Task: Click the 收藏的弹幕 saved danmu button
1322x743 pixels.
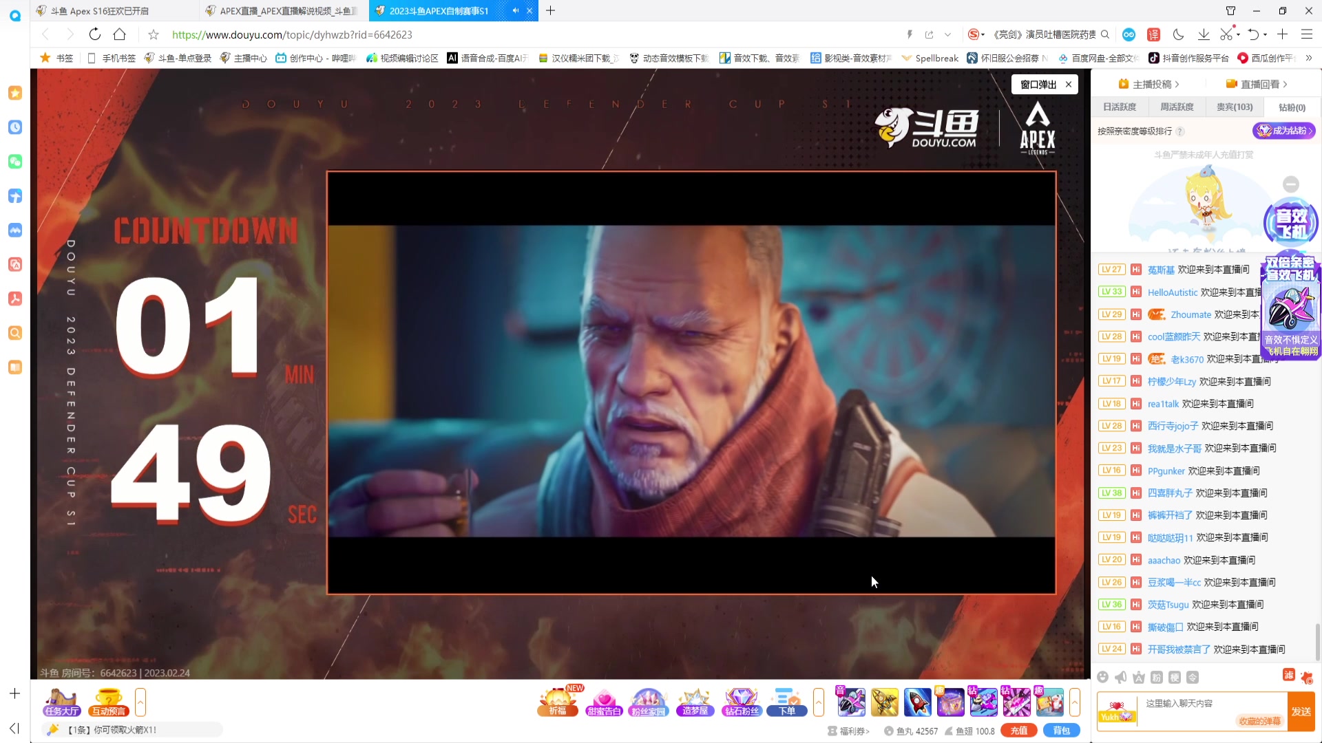Action: tap(1259, 721)
